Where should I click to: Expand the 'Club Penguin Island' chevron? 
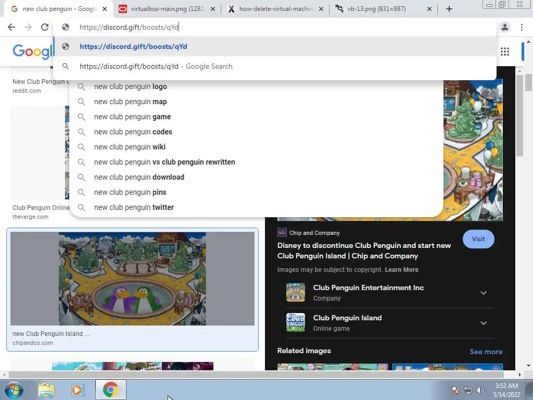click(x=484, y=323)
